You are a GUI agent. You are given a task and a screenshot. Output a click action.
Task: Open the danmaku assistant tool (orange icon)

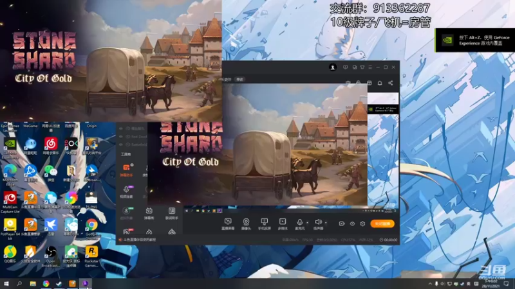[x=126, y=170]
